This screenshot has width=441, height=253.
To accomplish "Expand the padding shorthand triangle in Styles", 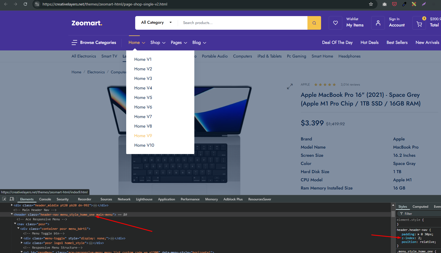I will coord(419,234).
